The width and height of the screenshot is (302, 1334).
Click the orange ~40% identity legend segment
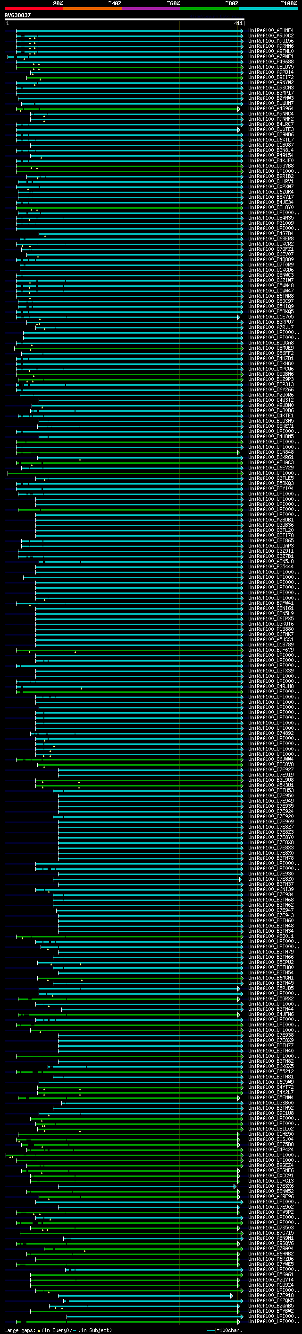[x=92, y=9]
